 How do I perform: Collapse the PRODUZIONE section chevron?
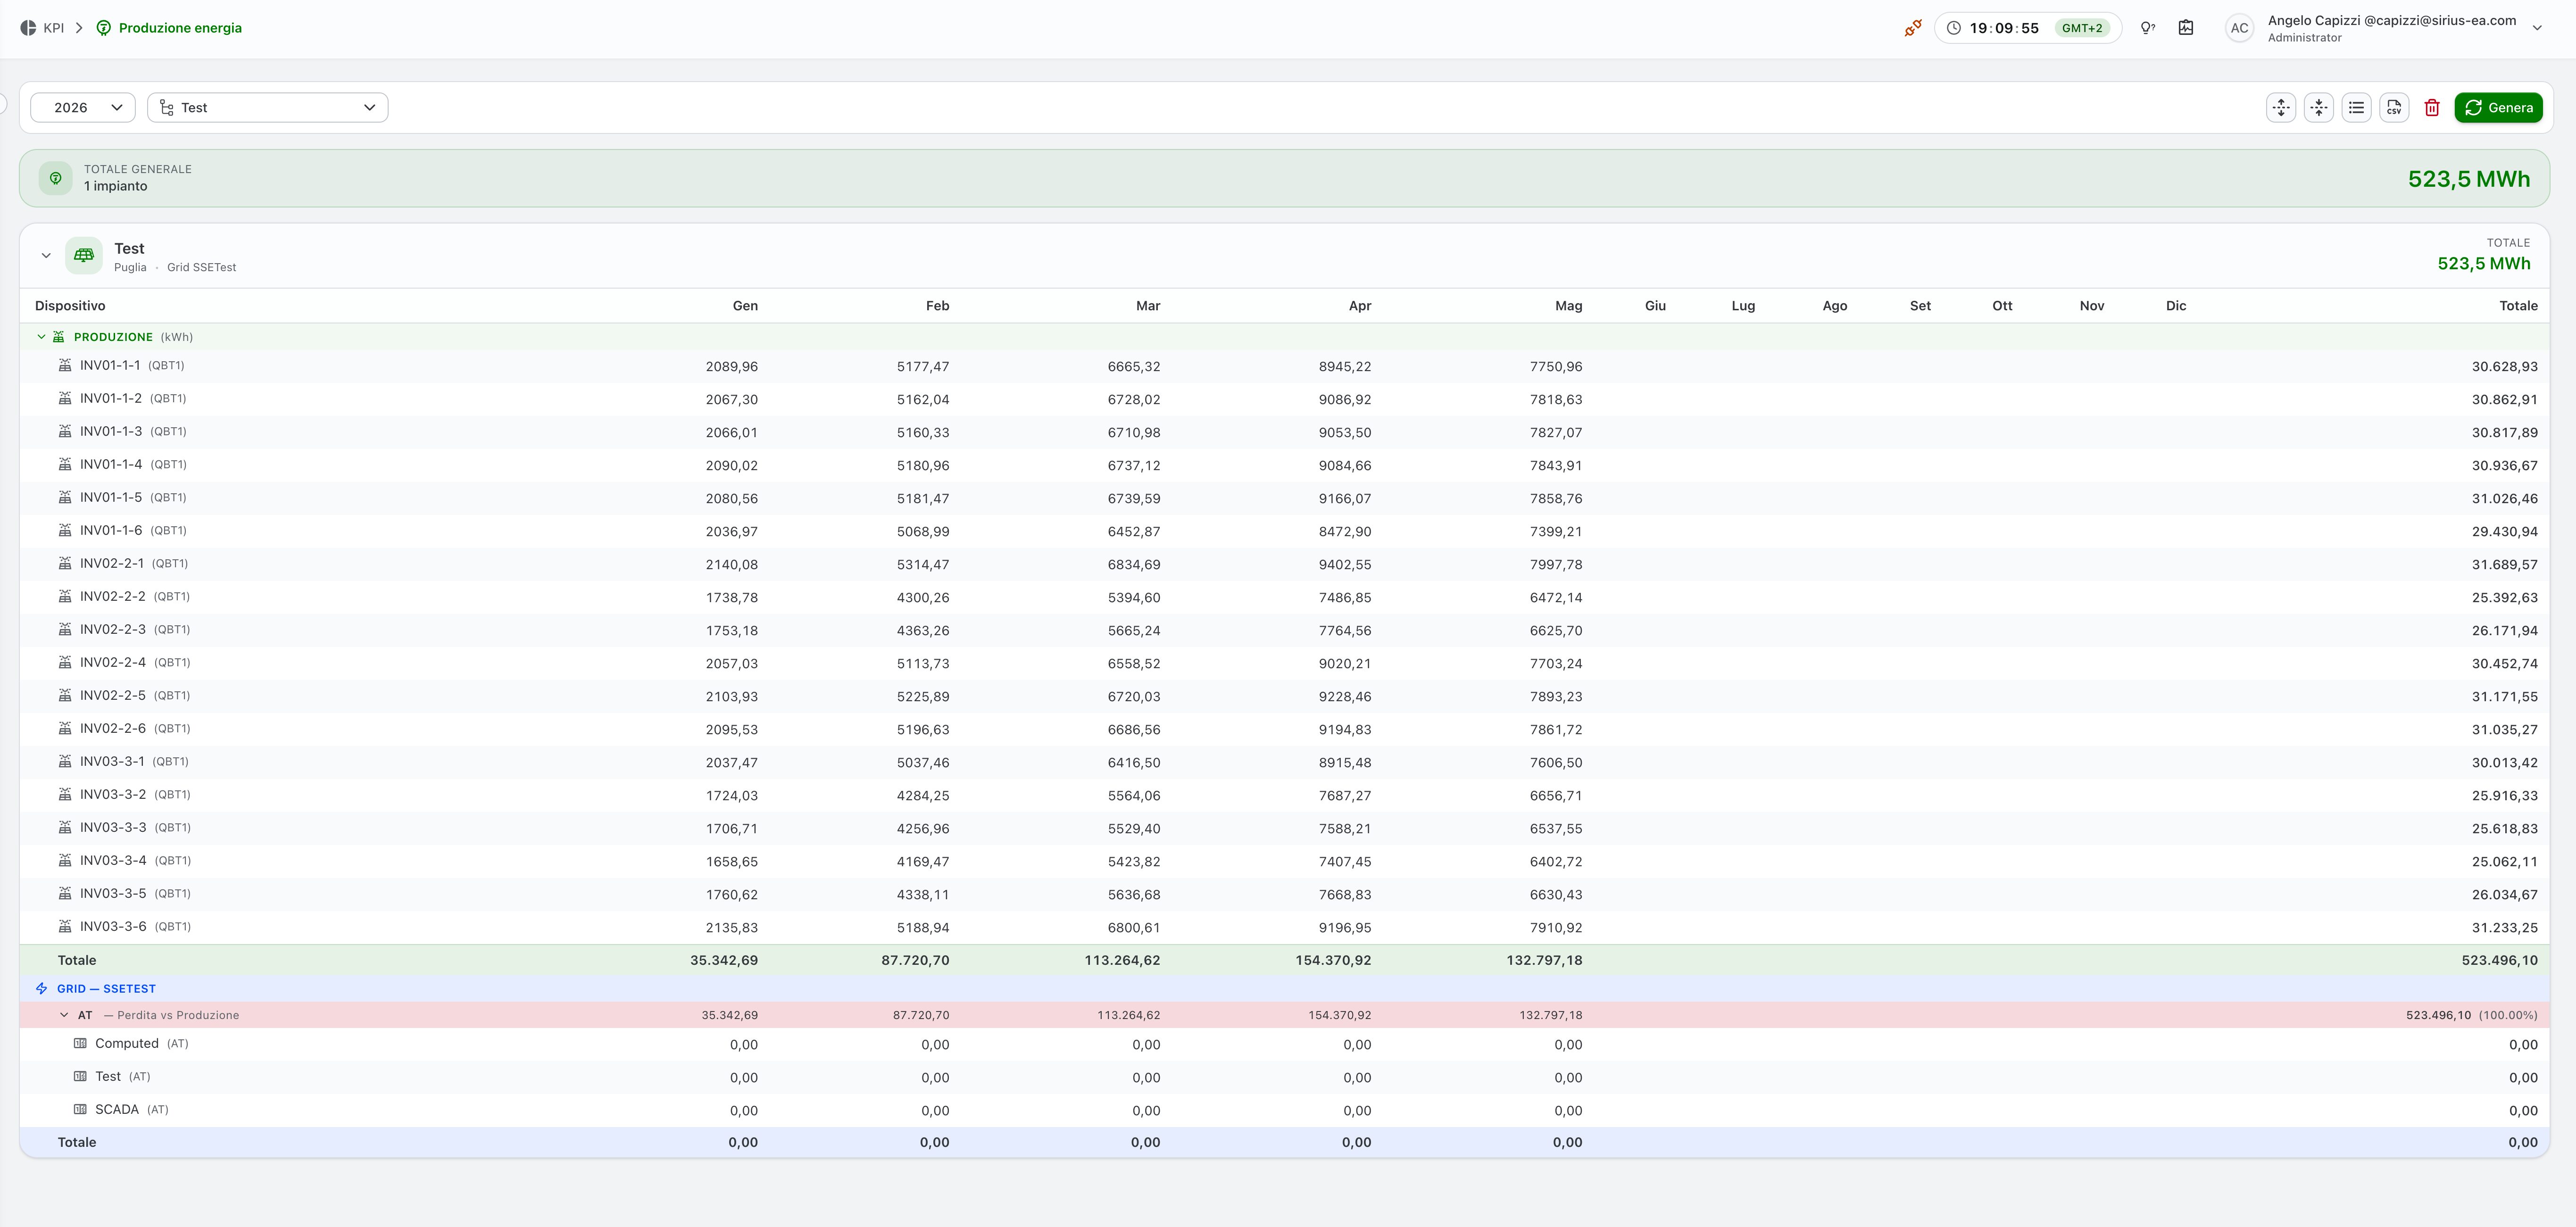pos(41,337)
